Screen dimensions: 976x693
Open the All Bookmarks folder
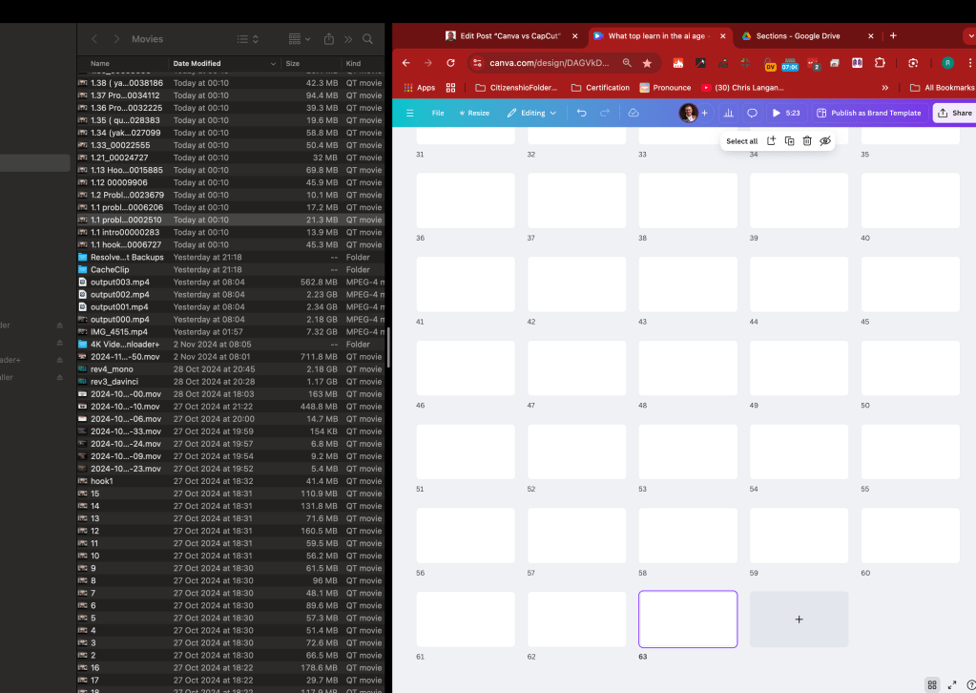(942, 88)
